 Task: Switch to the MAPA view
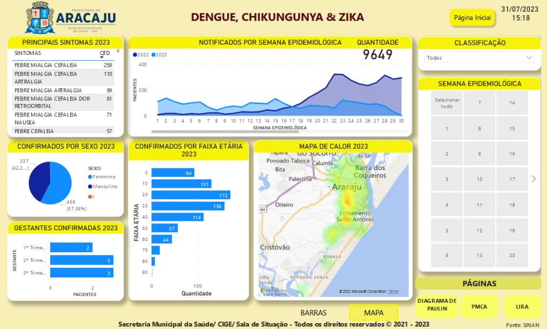[373, 312]
